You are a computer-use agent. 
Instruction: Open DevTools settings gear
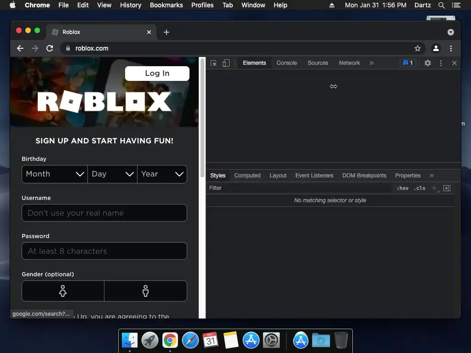pyautogui.click(x=427, y=63)
